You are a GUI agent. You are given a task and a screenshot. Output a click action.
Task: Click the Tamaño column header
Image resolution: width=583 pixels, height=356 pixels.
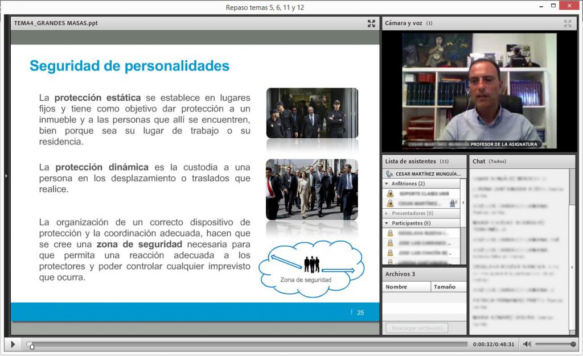tap(449, 287)
